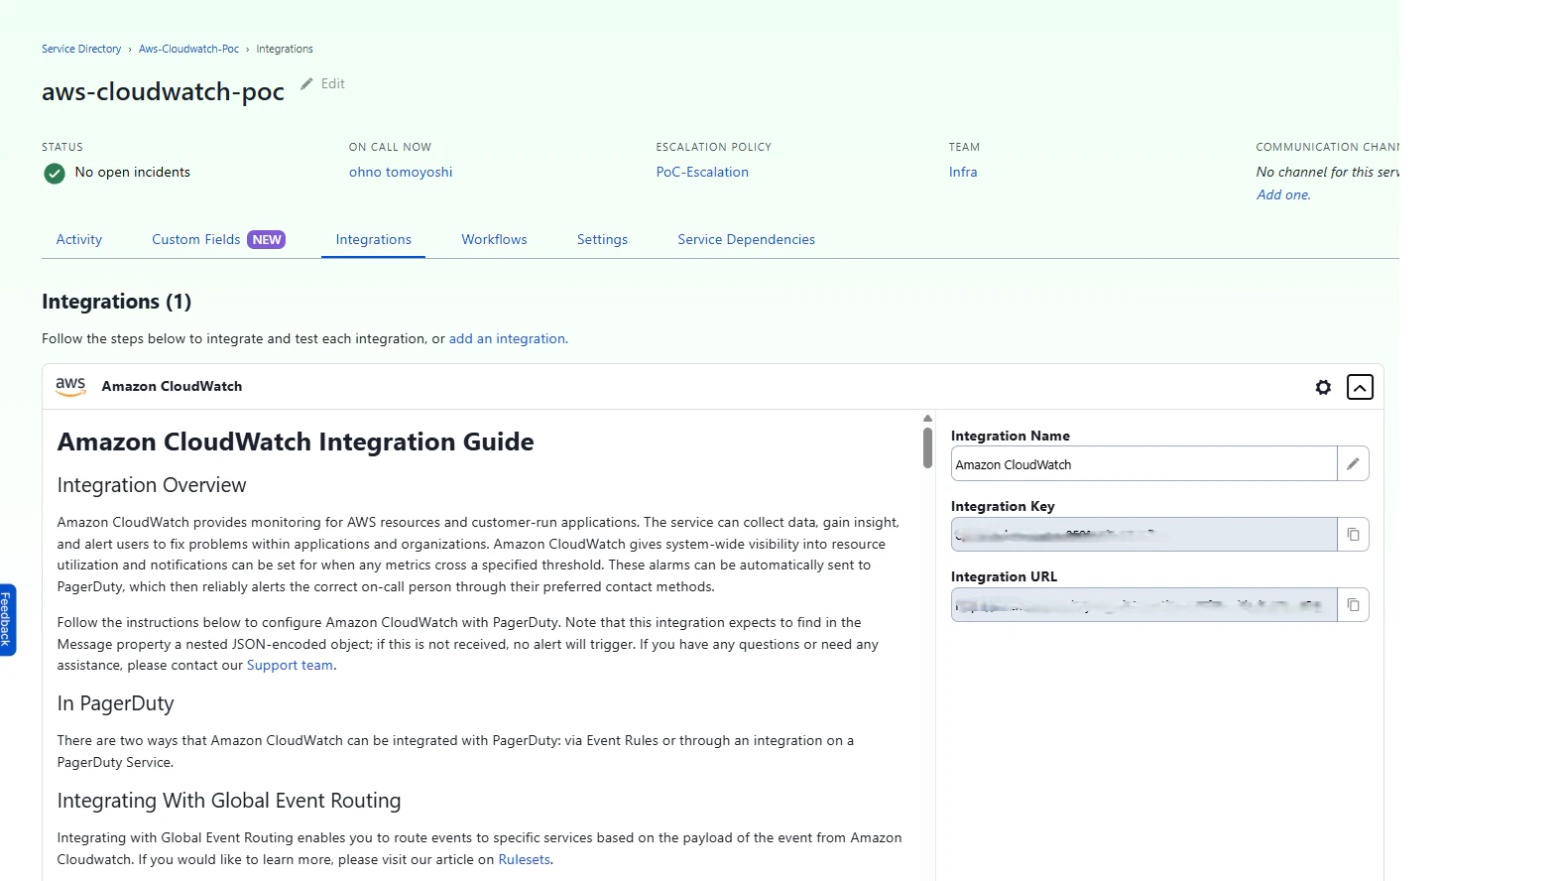
Task: Click the pencil icon to rename integration
Action: point(1353,463)
